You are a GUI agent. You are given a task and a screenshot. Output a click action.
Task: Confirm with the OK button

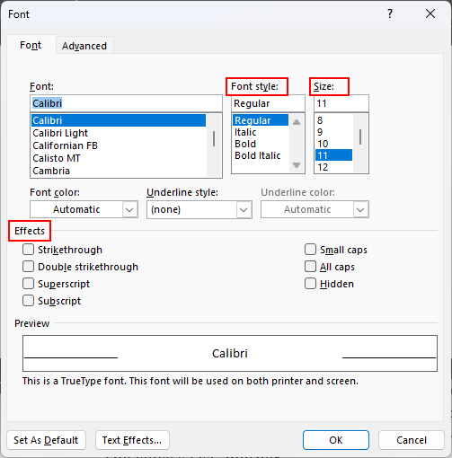point(336,440)
